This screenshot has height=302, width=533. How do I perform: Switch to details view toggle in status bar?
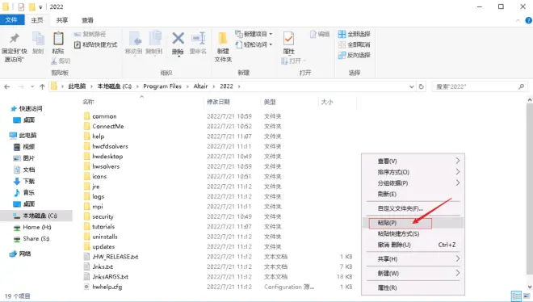[516, 296]
